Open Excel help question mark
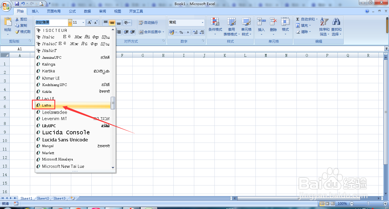 point(367,11)
